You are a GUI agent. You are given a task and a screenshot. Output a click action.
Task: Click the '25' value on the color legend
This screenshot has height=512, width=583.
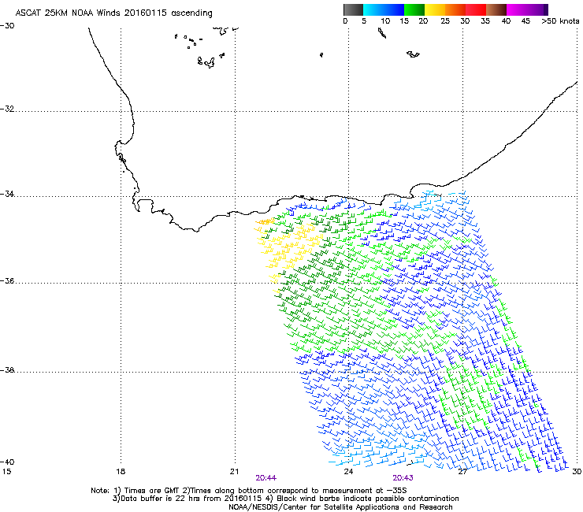click(445, 21)
